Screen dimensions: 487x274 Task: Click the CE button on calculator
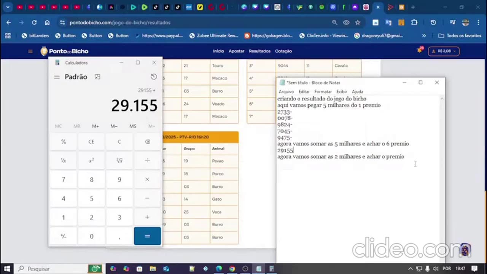(x=91, y=142)
